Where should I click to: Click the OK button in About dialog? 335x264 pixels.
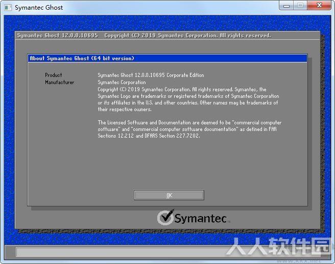coord(169,195)
